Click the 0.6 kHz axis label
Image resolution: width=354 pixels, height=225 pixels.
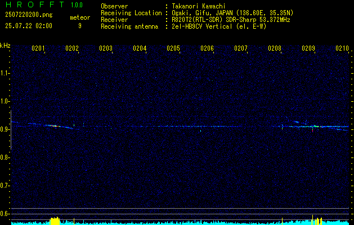click(x=5, y=214)
